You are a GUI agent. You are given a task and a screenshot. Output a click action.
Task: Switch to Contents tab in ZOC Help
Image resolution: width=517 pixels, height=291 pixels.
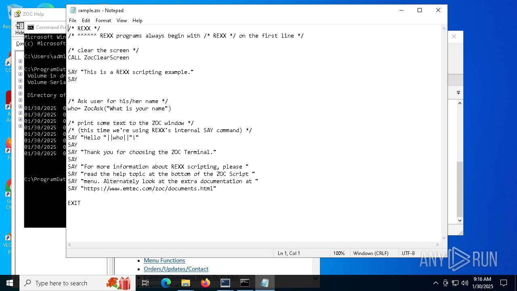(20, 44)
